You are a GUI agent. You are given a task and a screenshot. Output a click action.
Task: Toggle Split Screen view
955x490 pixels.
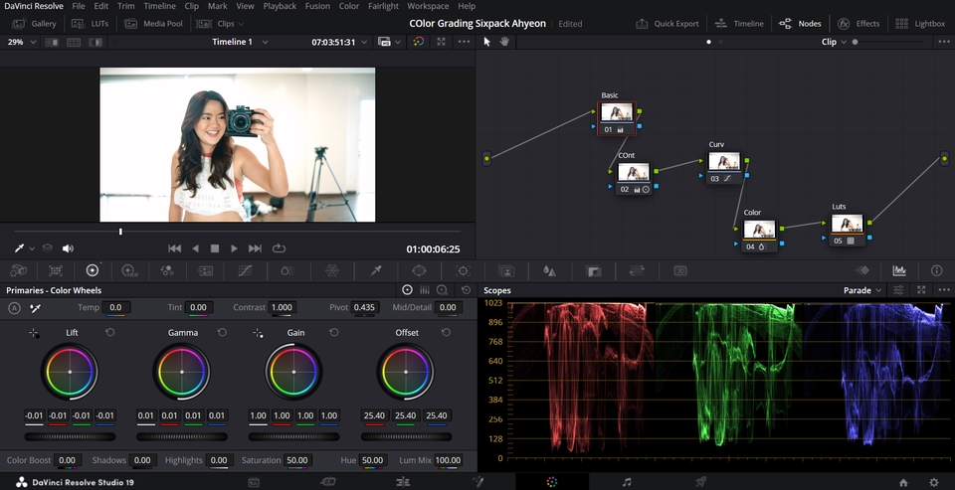click(x=74, y=42)
